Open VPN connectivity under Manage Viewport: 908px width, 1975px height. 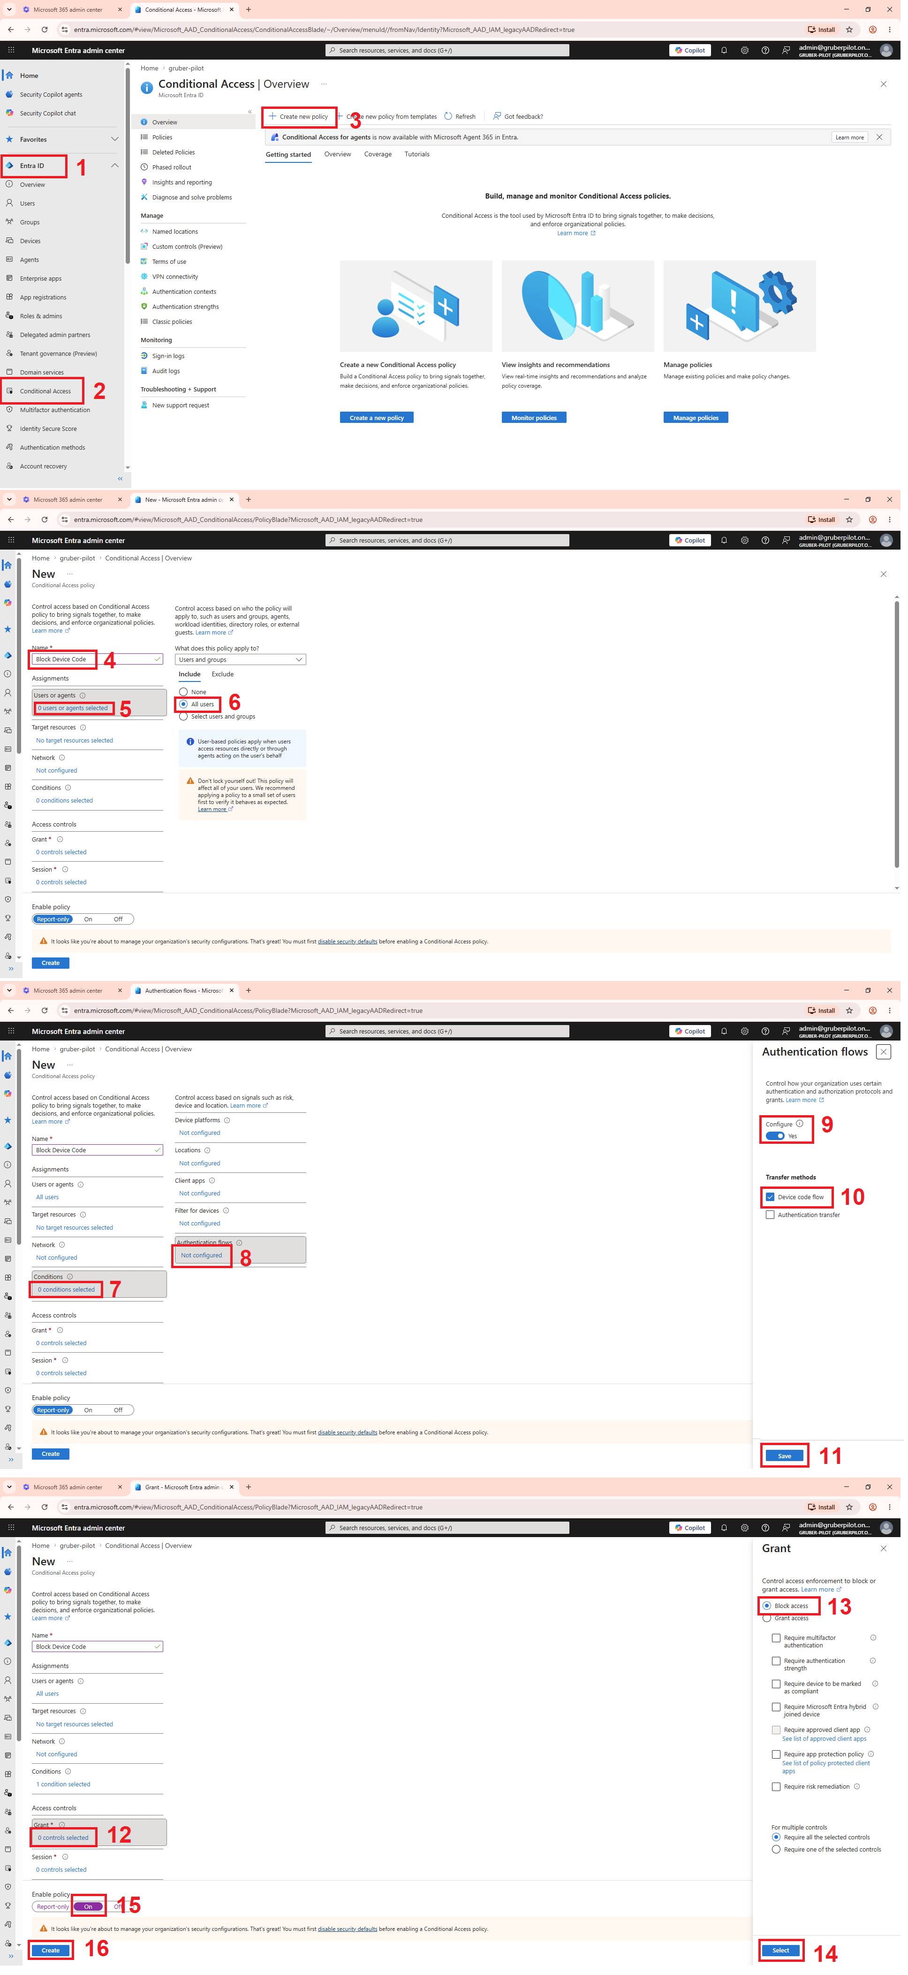[x=174, y=277]
